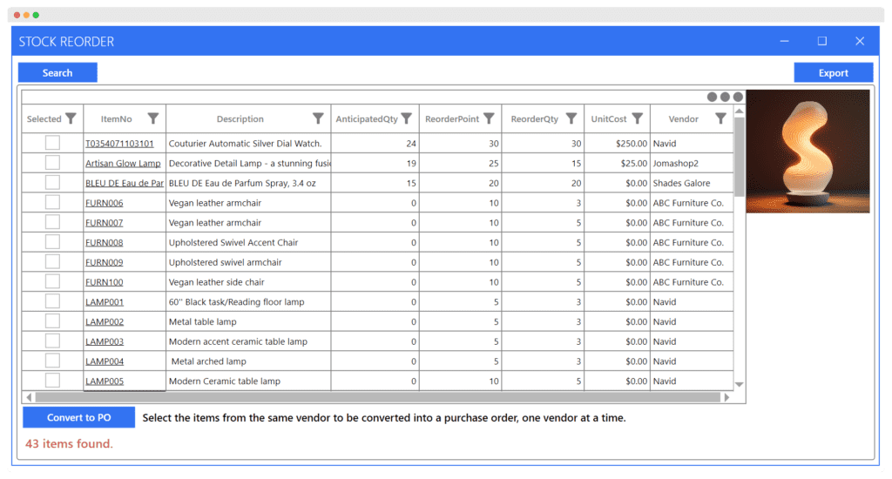Click the Search button

[x=57, y=73]
